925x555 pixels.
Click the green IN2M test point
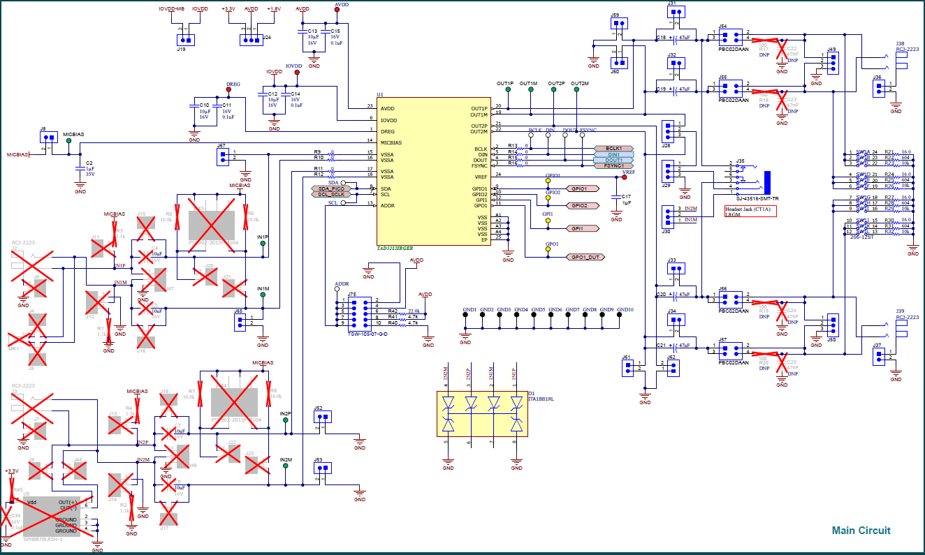click(285, 466)
